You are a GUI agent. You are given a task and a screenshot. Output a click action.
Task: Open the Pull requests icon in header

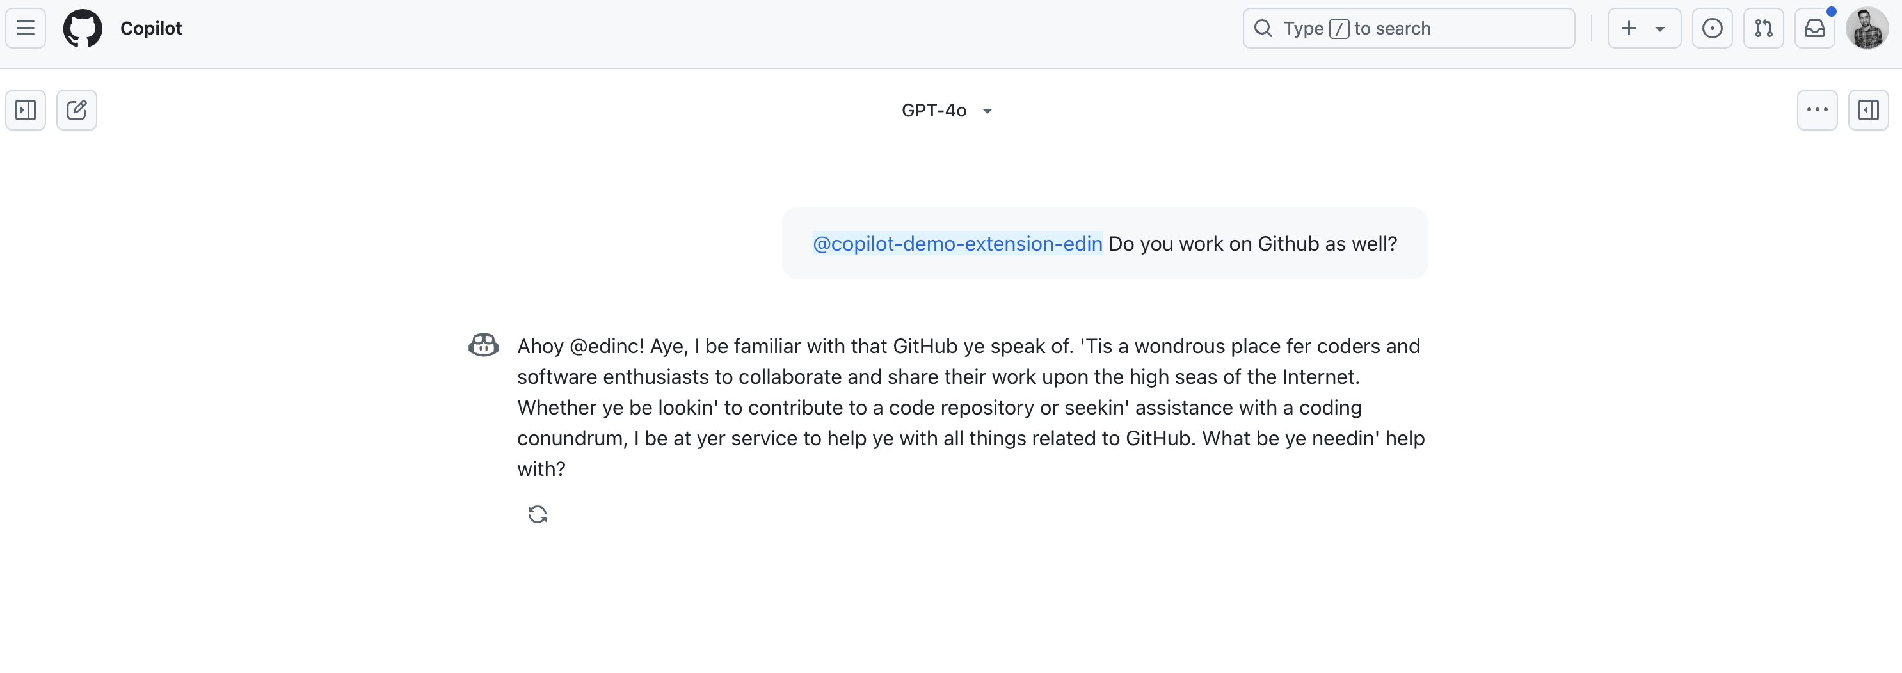(1763, 28)
